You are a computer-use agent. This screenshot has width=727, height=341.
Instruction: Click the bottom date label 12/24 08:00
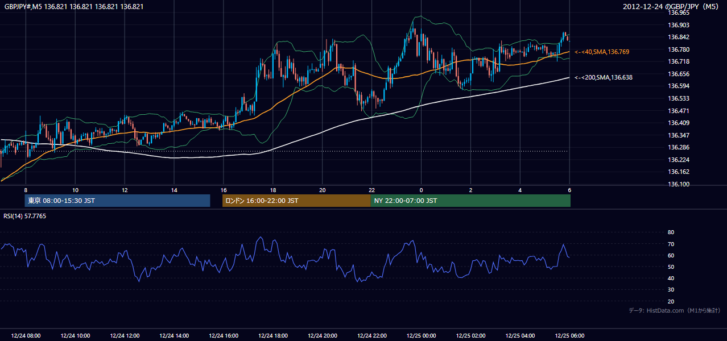tap(26, 336)
